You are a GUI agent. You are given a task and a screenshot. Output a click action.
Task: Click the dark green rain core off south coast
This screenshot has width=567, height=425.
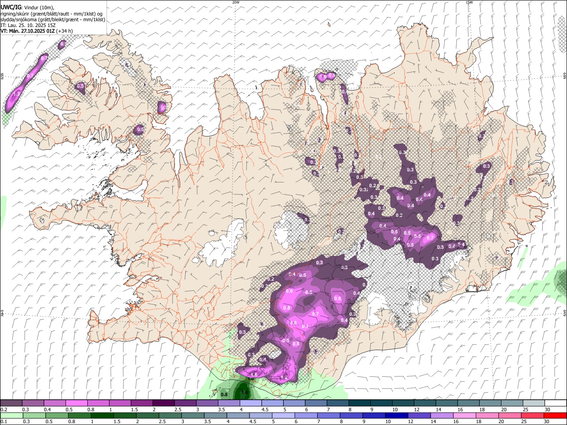(243, 391)
